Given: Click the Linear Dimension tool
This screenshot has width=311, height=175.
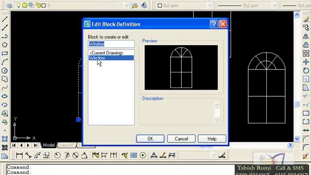Looking at the screenshot, I should click(x=19, y=155).
